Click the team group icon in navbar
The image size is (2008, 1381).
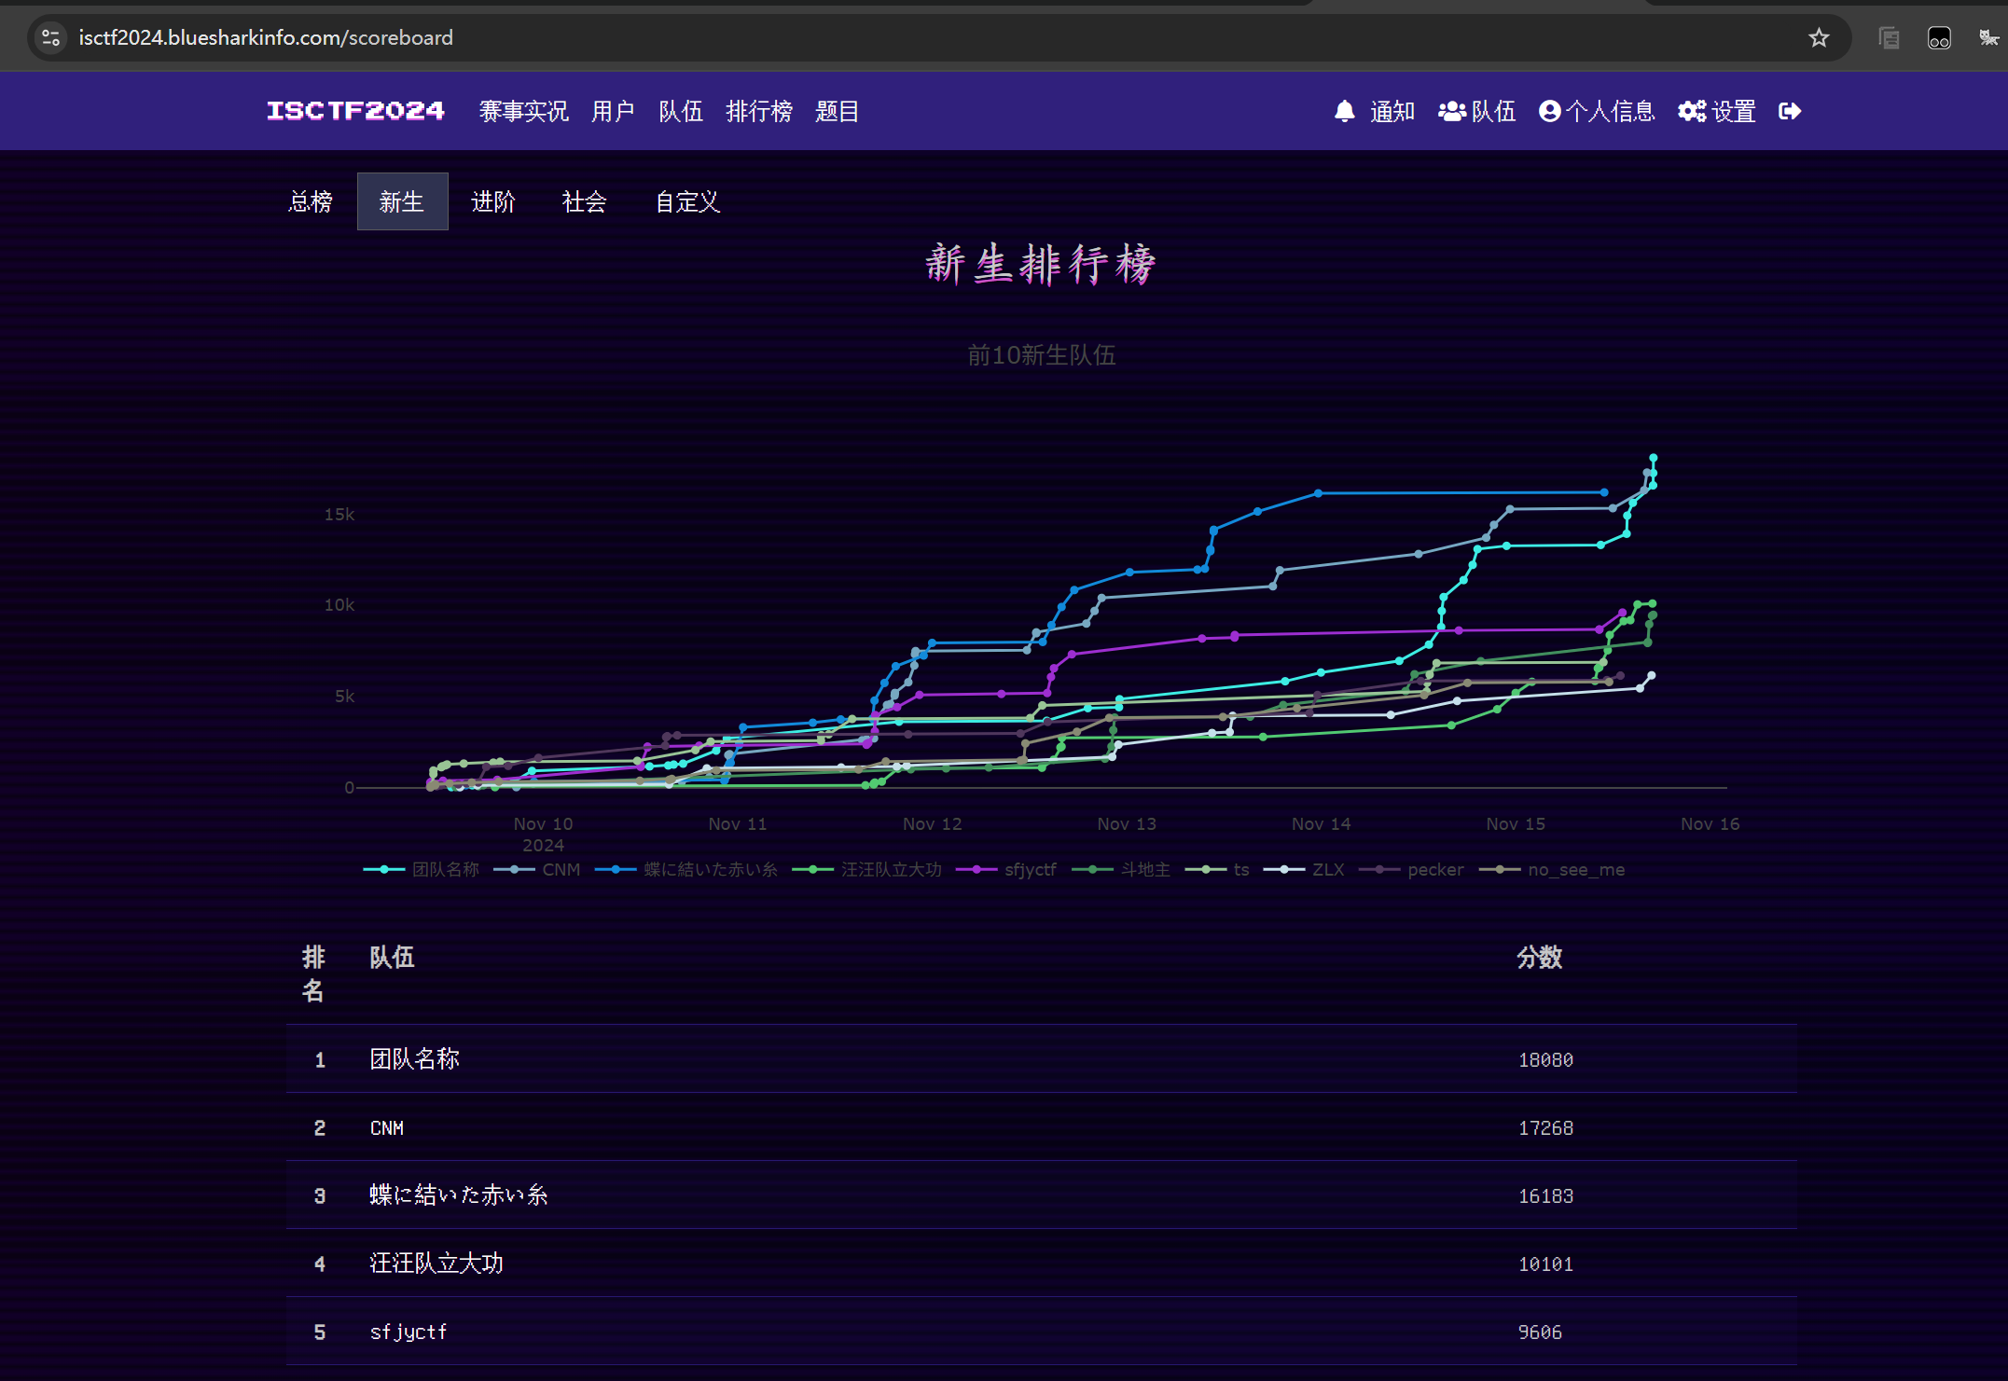(1451, 112)
